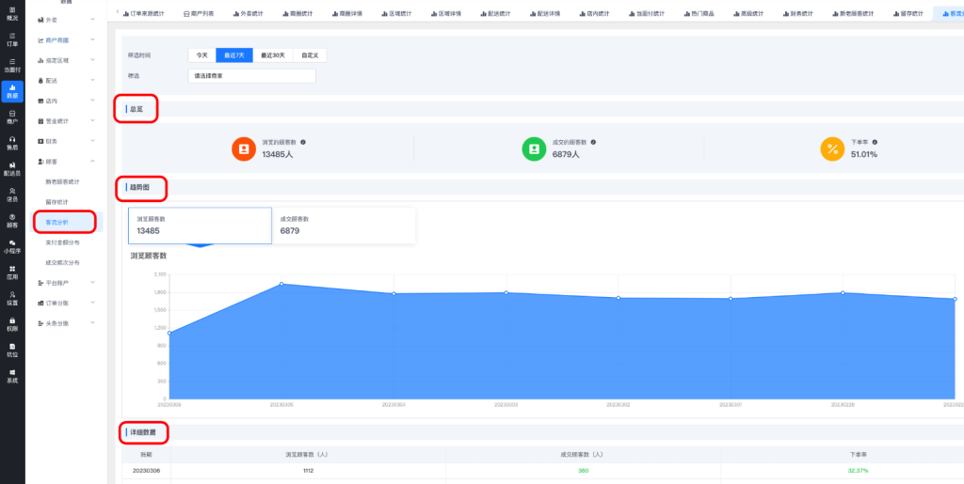This screenshot has width=964, height=484.
Task: Select the 最近30天 time range
Action: click(x=273, y=55)
